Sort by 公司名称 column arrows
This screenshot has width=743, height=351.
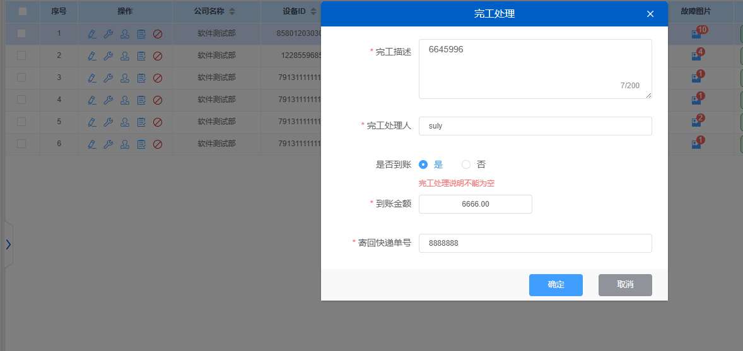pyautogui.click(x=232, y=11)
